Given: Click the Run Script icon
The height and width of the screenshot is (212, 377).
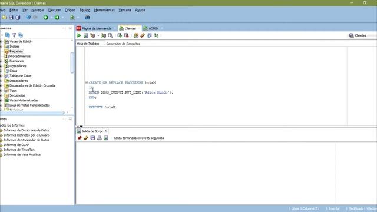Looking at the screenshot, I should (85, 35).
